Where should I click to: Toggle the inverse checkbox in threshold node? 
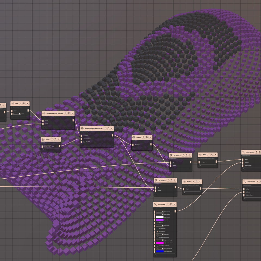coord(84,142)
